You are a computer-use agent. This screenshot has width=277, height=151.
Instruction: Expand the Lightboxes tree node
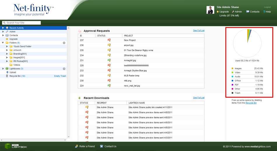point(3,69)
